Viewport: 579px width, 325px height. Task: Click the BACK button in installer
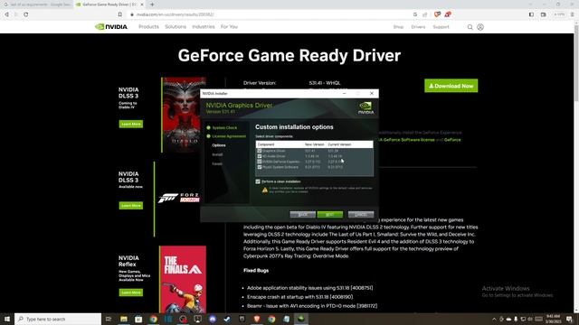(x=302, y=215)
